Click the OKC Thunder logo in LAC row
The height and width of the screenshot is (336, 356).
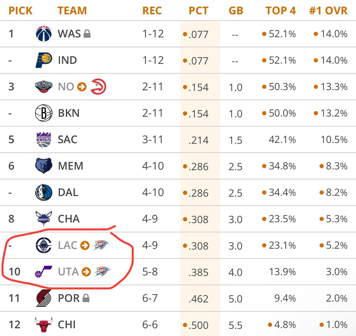click(101, 245)
